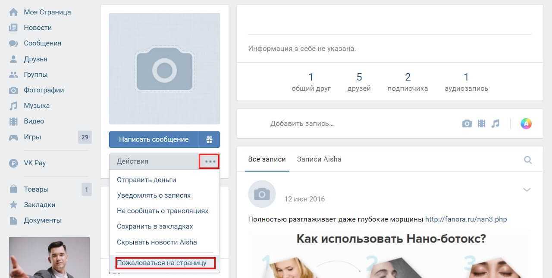The height and width of the screenshot is (278, 552).
Task: Switch to the Записи Aisha tab
Action: coord(319,159)
